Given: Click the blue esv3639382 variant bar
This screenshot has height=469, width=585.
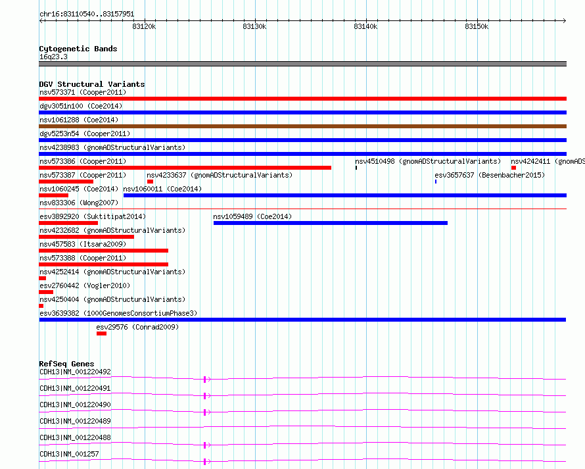Looking at the screenshot, I should pyautogui.click(x=302, y=320).
